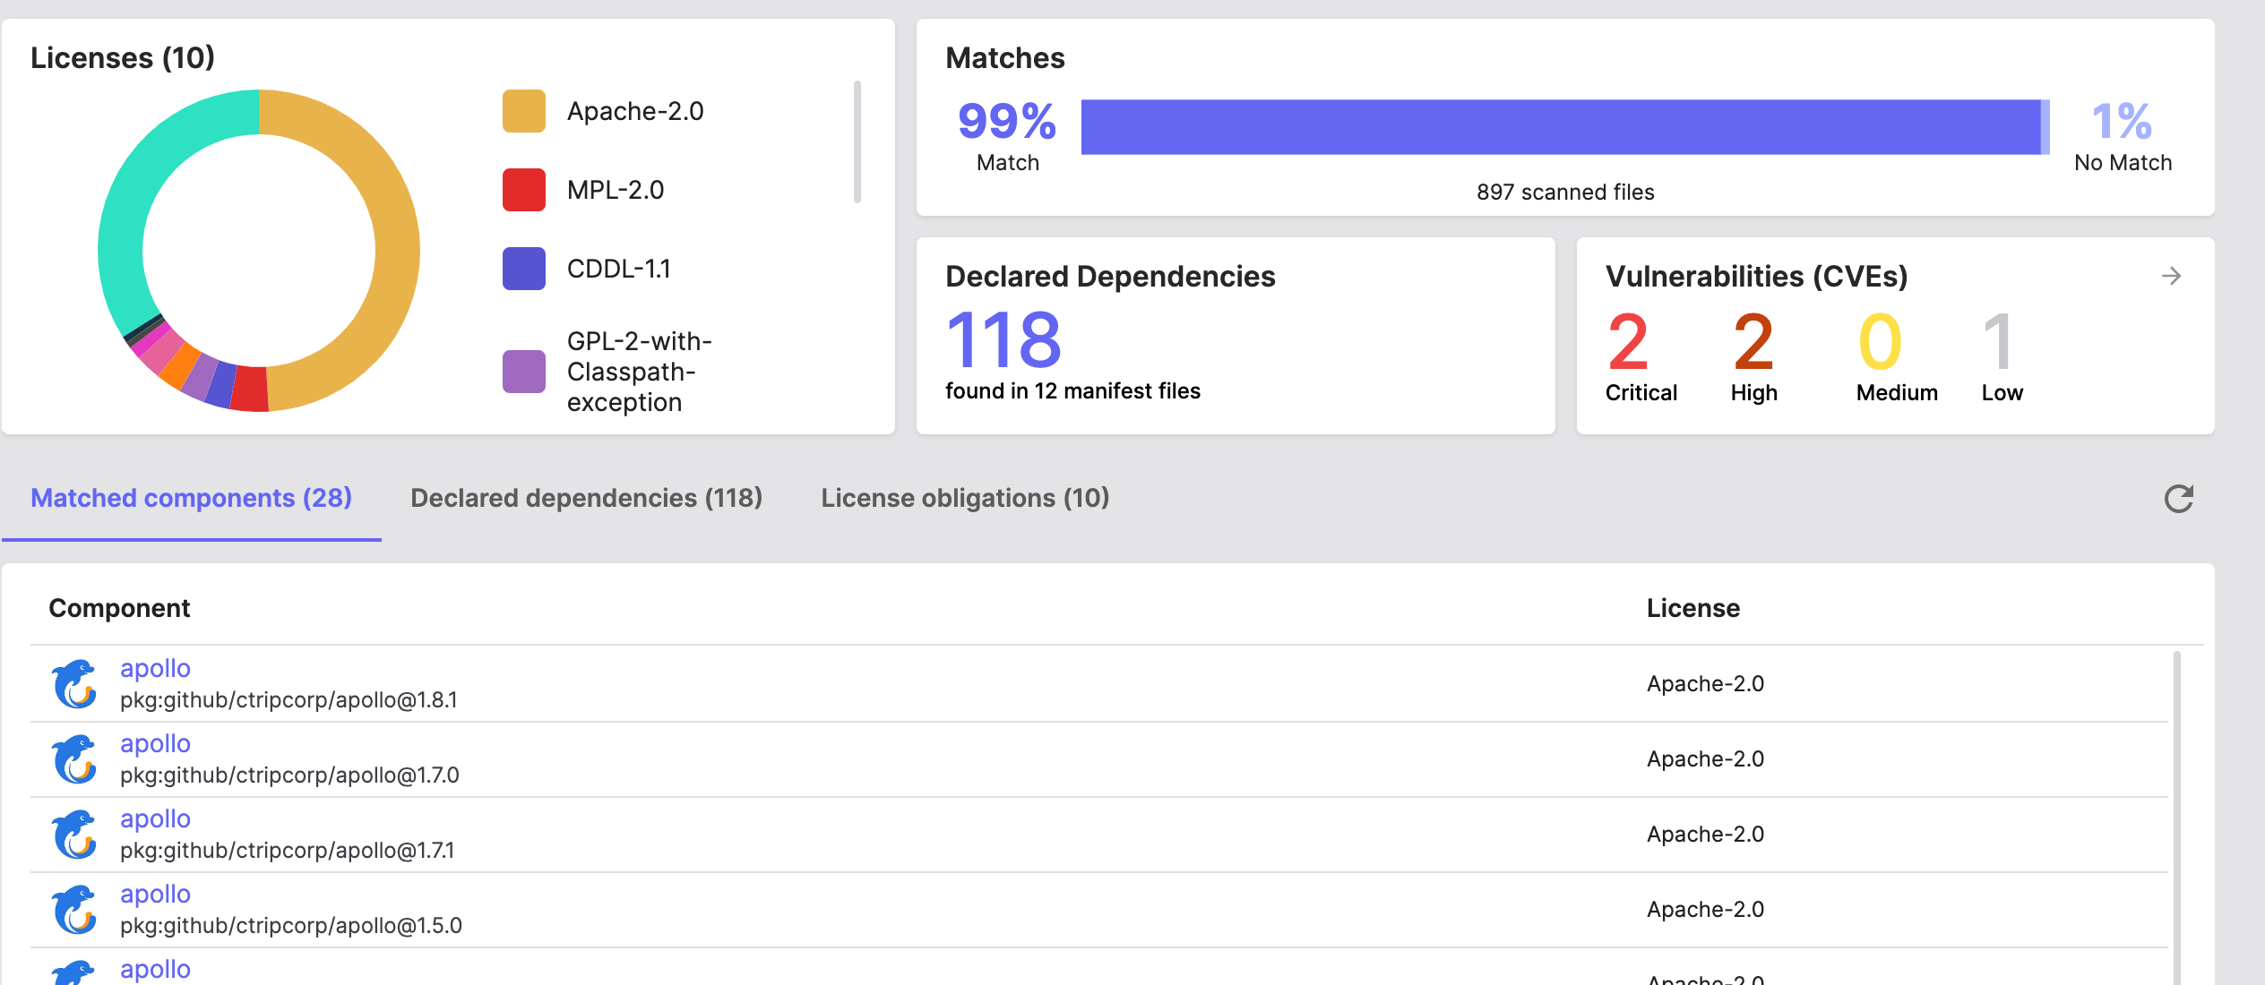The height and width of the screenshot is (985, 2265).
Task: Open the apollo link for version 1.5.0
Action: [x=155, y=894]
